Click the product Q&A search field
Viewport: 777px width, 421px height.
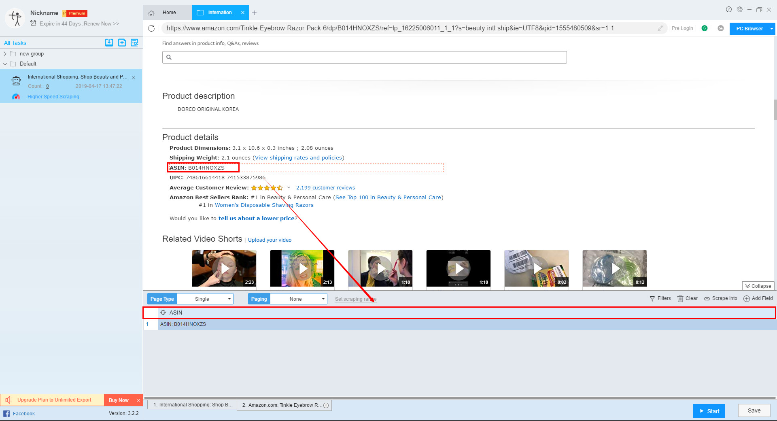[x=364, y=57]
